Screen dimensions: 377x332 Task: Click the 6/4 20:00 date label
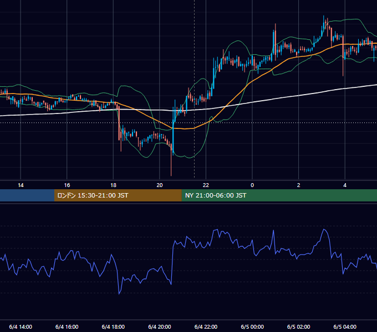click(x=160, y=326)
